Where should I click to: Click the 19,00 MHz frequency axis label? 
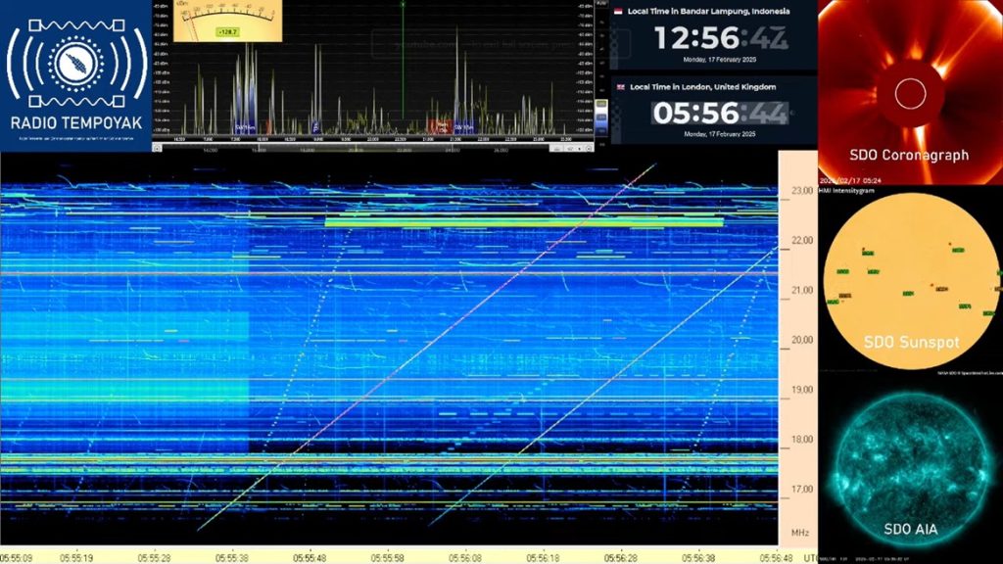(802, 390)
